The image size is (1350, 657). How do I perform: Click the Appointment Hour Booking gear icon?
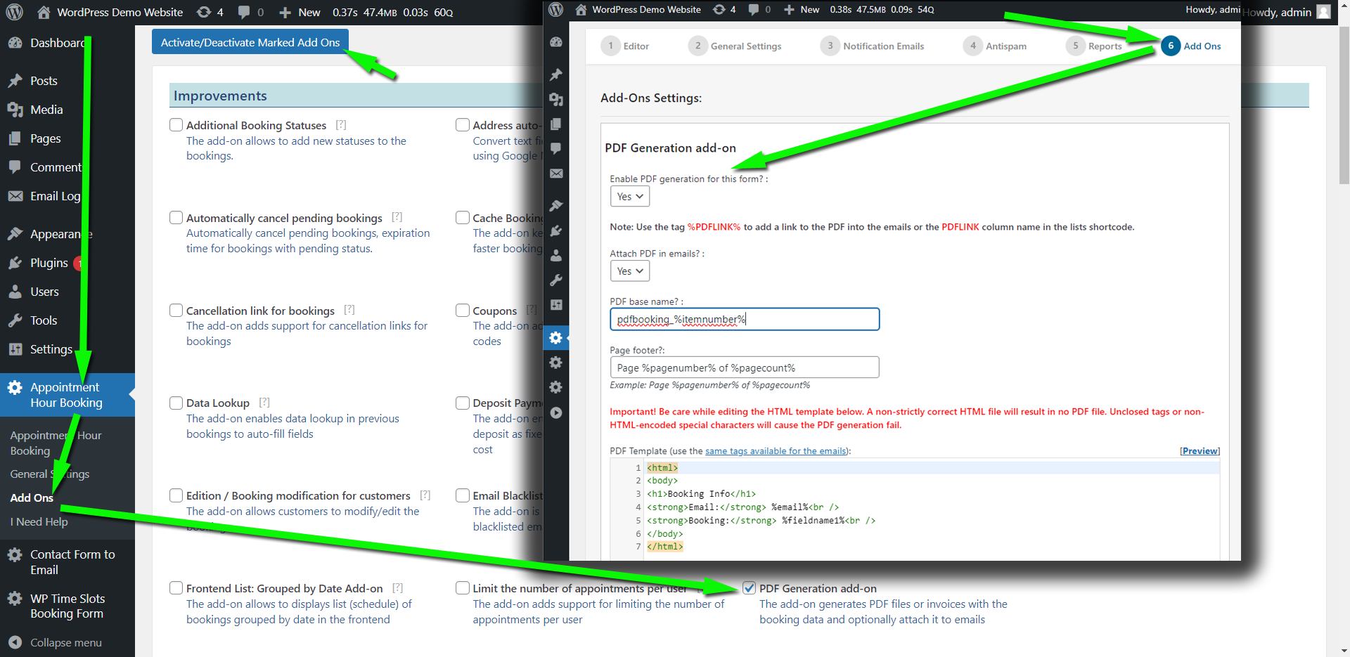(x=15, y=387)
